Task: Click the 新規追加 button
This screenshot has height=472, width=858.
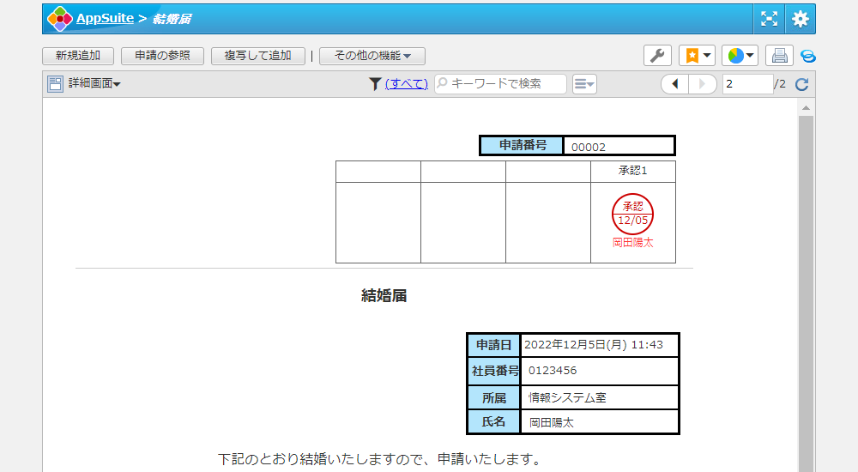Action: point(78,56)
